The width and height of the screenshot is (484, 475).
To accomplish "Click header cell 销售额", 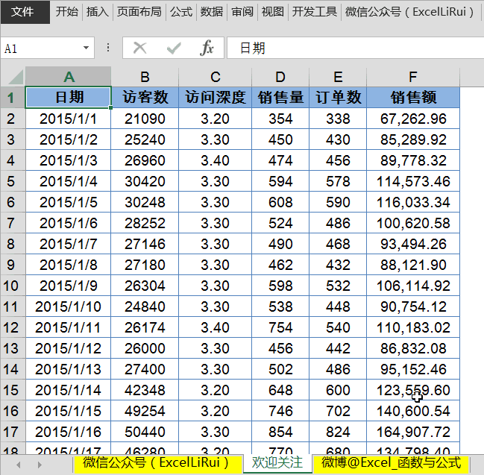I will point(413,98).
